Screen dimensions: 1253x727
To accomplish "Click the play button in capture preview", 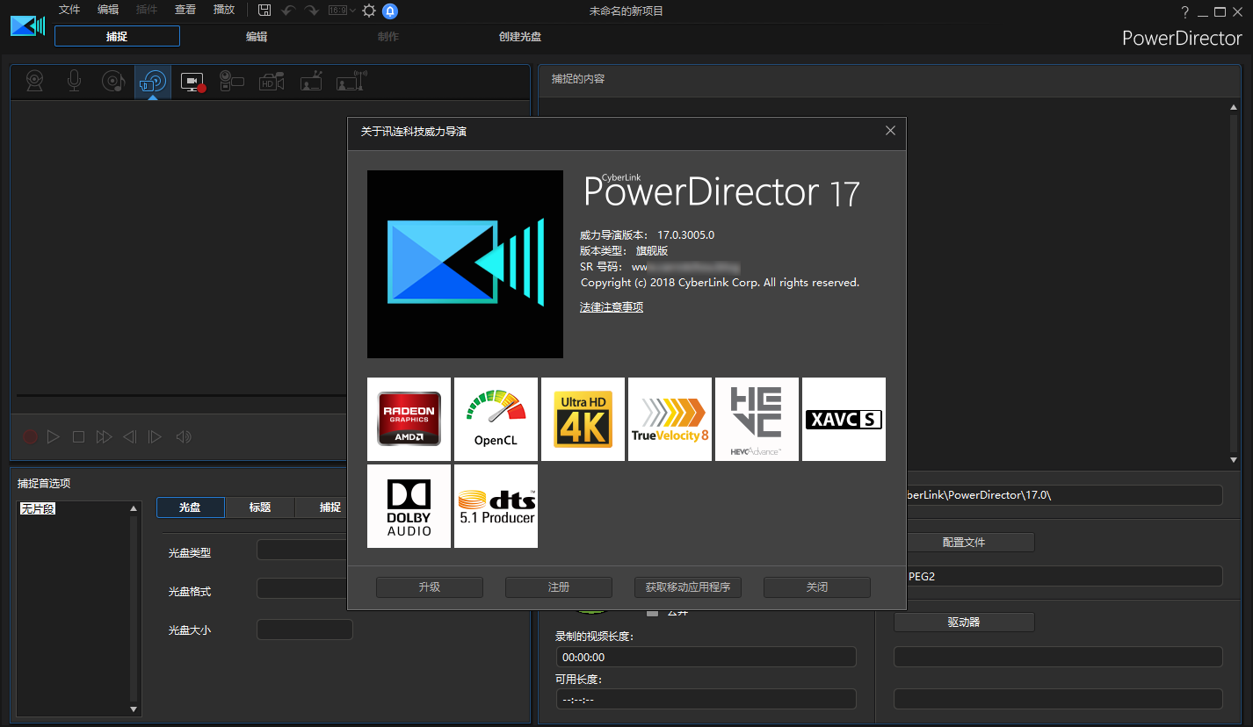I will tap(54, 436).
